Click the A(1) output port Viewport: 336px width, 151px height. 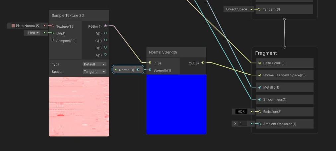105,55
